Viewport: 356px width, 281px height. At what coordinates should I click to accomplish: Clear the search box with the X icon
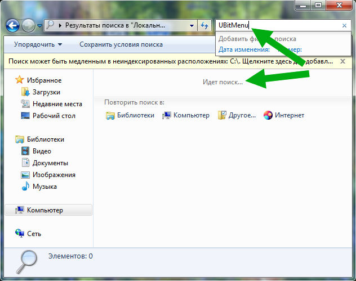[344, 26]
